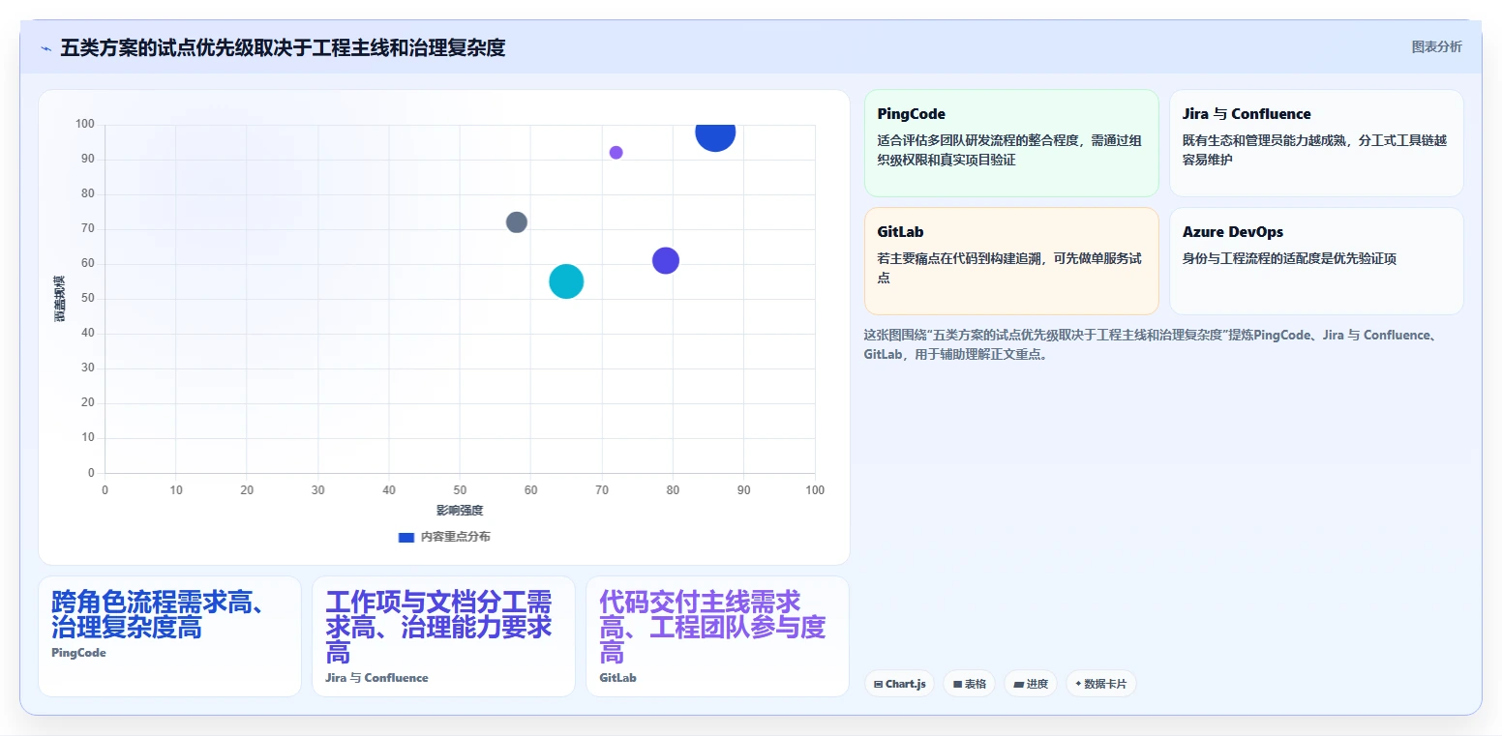Viewport: 1502px width, 736px height.
Task: Click Jira 与 Confluence label under second stat
Action: point(376,678)
